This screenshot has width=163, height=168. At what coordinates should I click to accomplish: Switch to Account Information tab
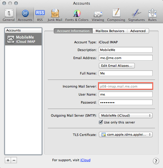point(73,31)
